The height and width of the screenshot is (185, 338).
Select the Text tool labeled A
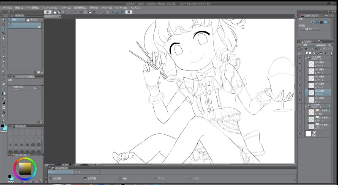pyautogui.click(x=3, y=112)
